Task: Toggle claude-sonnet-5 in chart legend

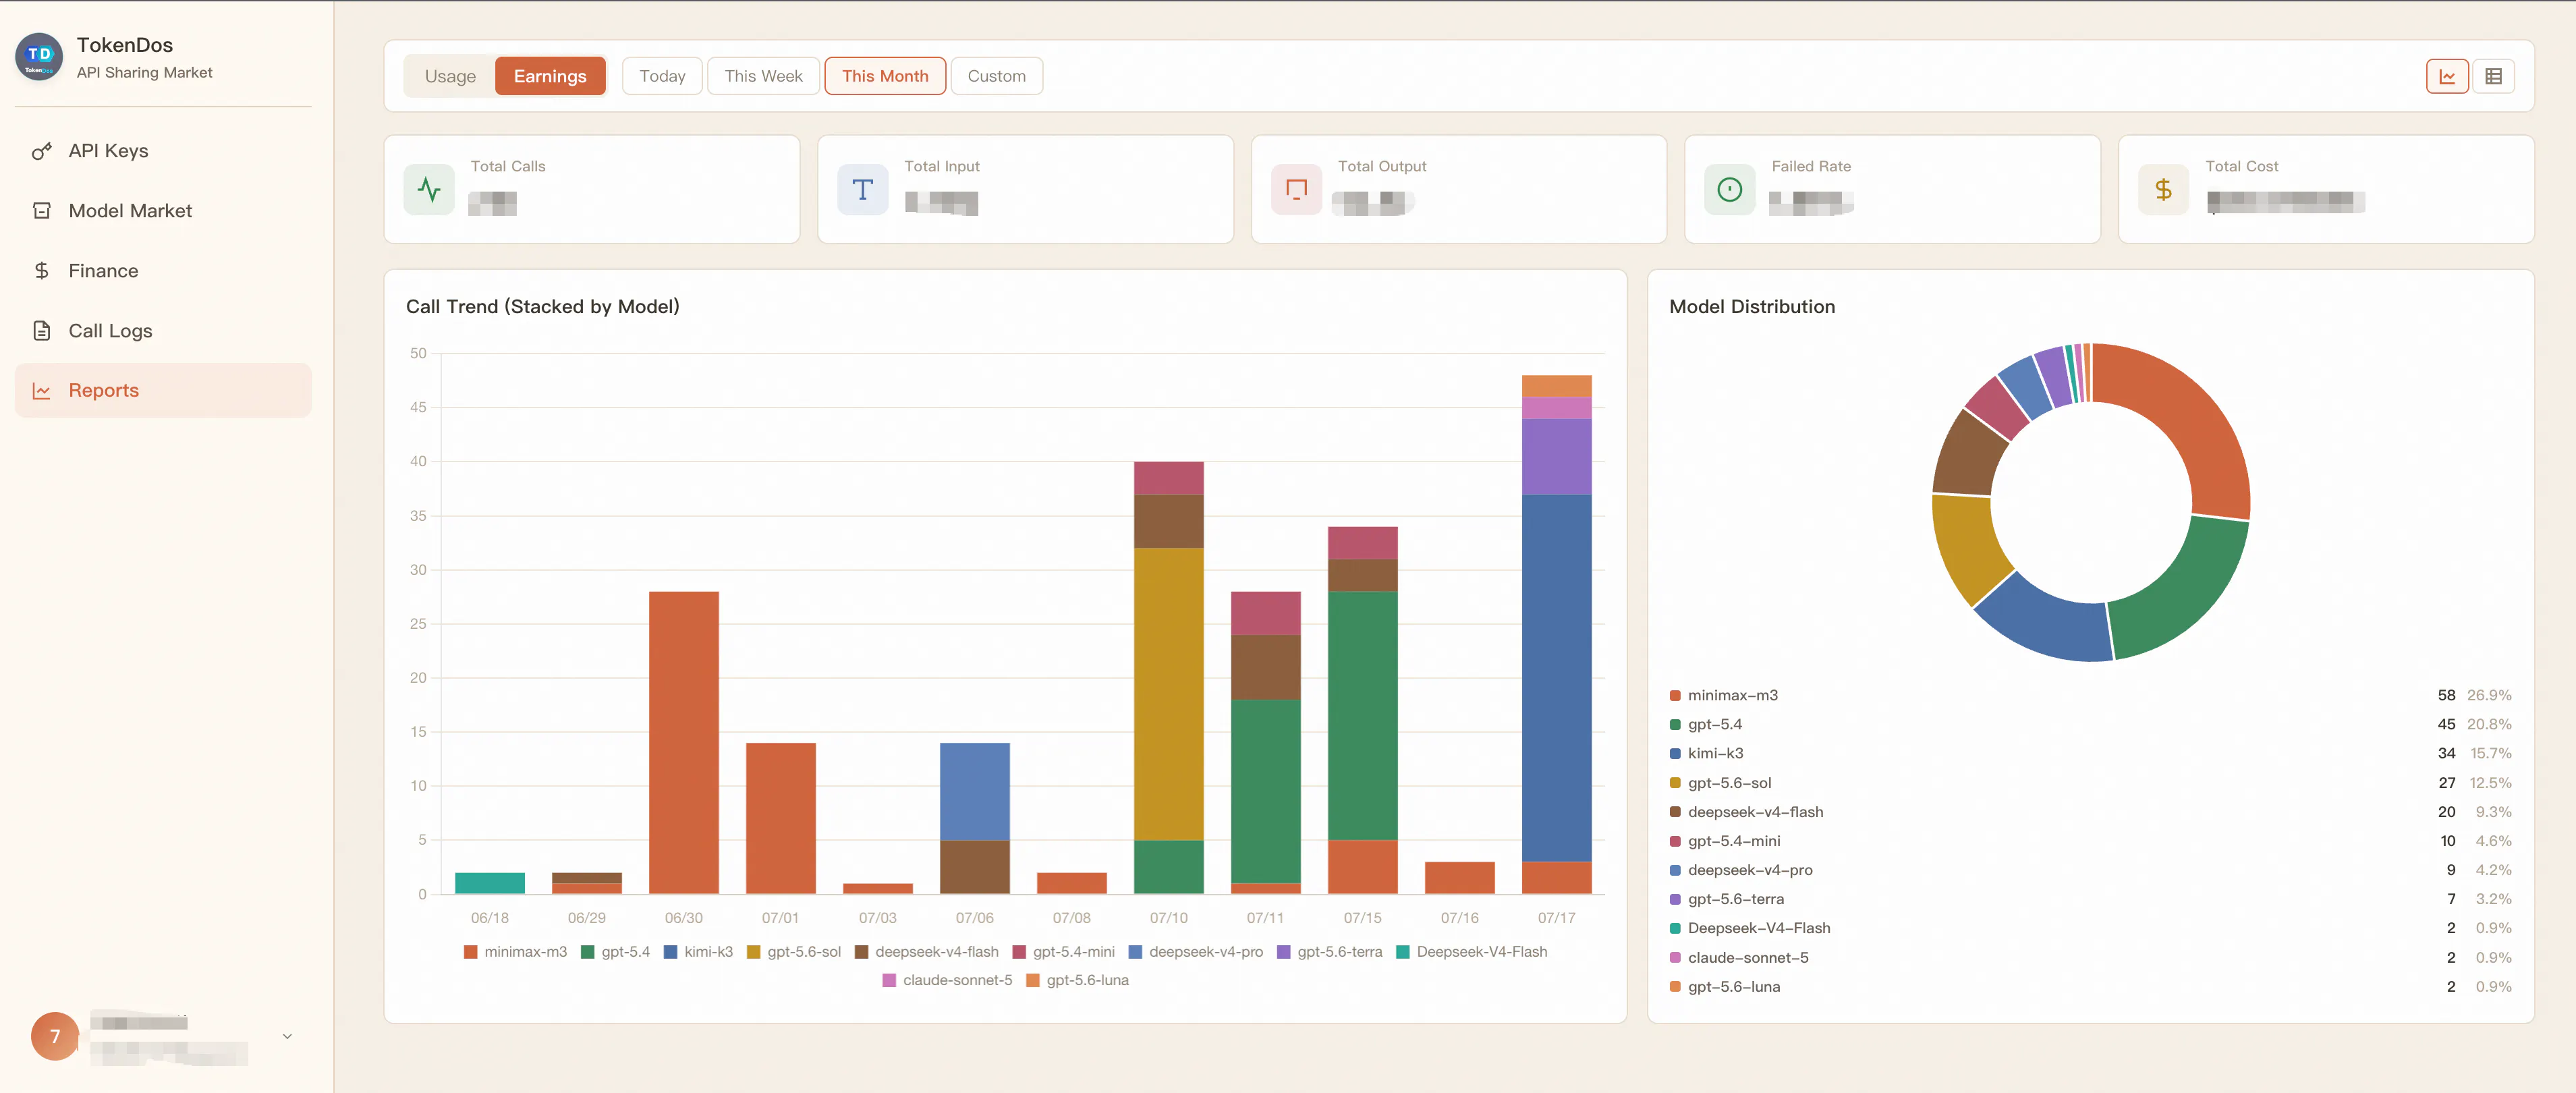Action: point(947,980)
